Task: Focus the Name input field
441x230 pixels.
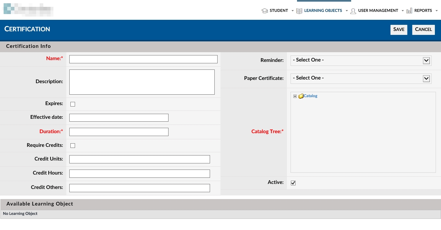Action: click(x=143, y=59)
